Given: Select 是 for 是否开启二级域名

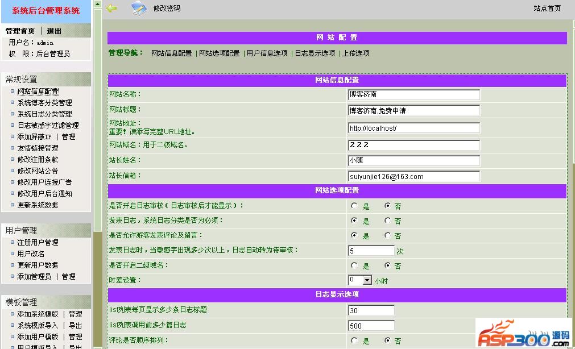Looking at the screenshot, I should pyautogui.click(x=354, y=265).
